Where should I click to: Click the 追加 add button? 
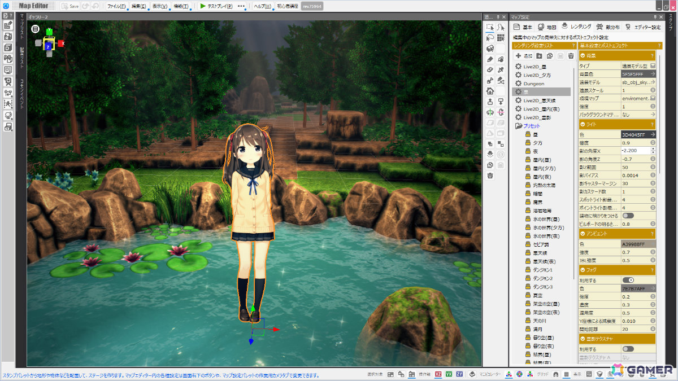pos(524,56)
